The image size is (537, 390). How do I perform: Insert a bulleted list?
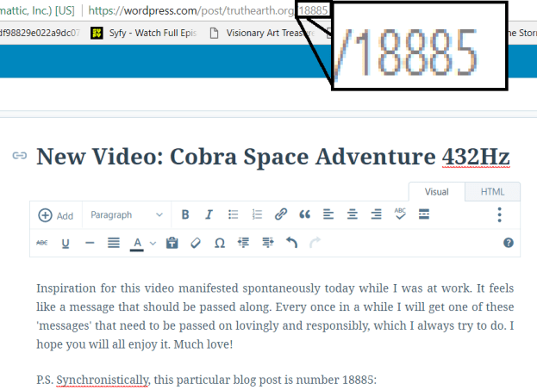[233, 215]
